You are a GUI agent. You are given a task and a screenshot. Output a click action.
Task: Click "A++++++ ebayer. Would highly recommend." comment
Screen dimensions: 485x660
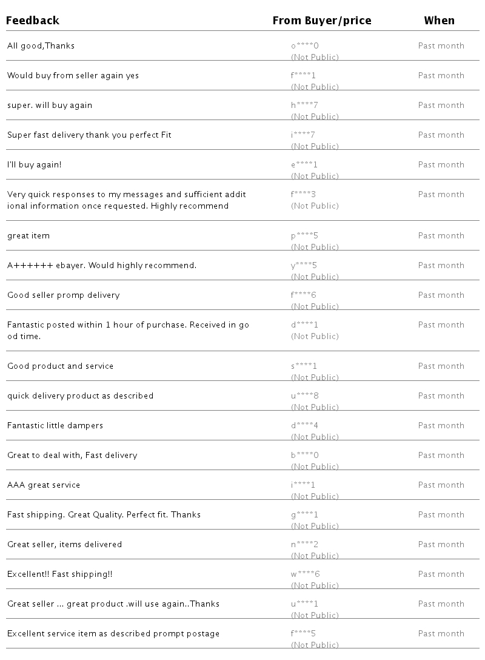[102, 266]
